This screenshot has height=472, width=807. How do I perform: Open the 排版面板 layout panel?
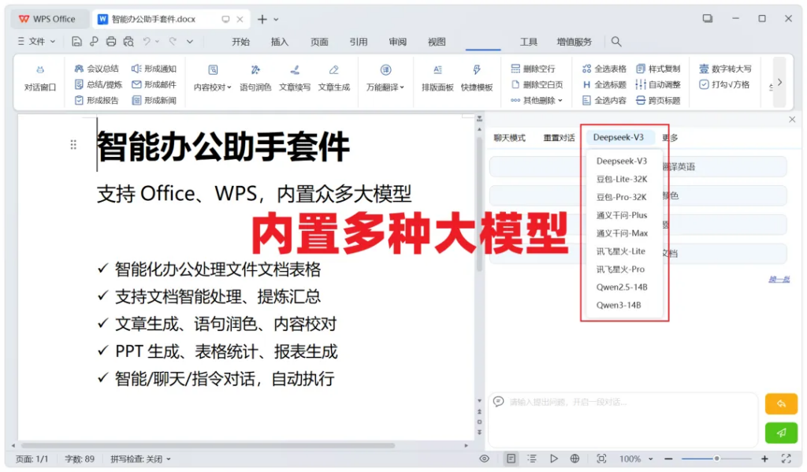click(x=437, y=78)
